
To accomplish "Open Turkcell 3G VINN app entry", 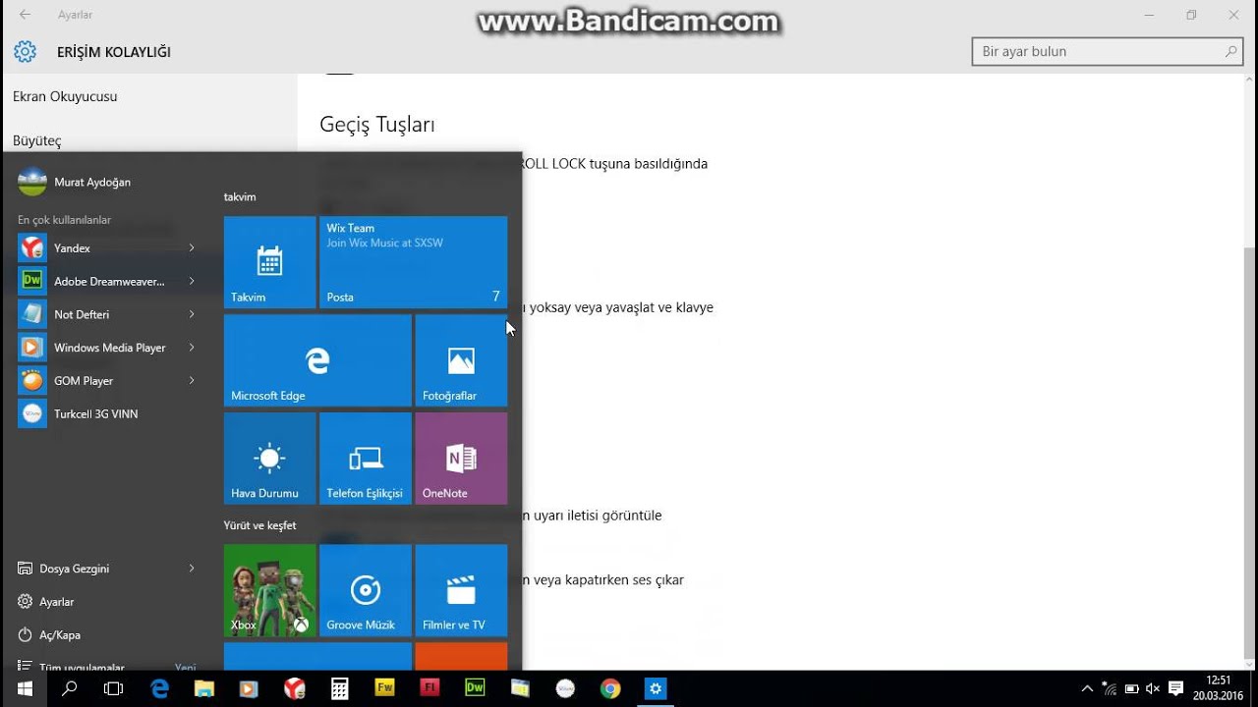I will 108,414.
